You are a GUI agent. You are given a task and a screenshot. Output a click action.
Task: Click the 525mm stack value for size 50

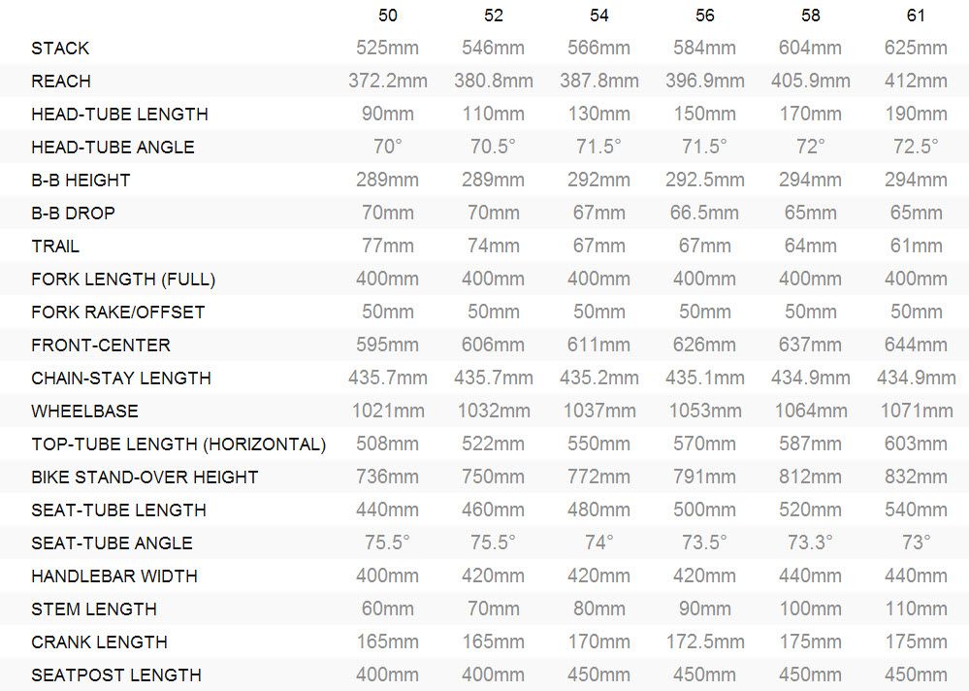[387, 48]
